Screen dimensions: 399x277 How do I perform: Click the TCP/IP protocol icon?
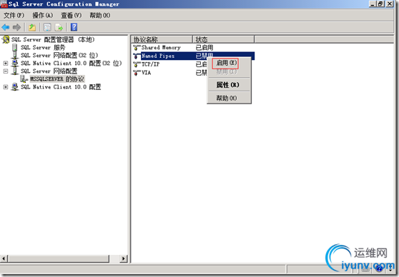[137, 64]
